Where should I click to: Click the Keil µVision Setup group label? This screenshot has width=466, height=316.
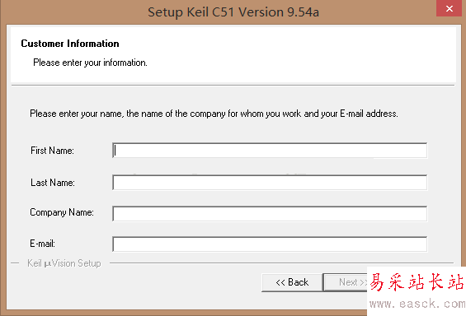pos(64,263)
